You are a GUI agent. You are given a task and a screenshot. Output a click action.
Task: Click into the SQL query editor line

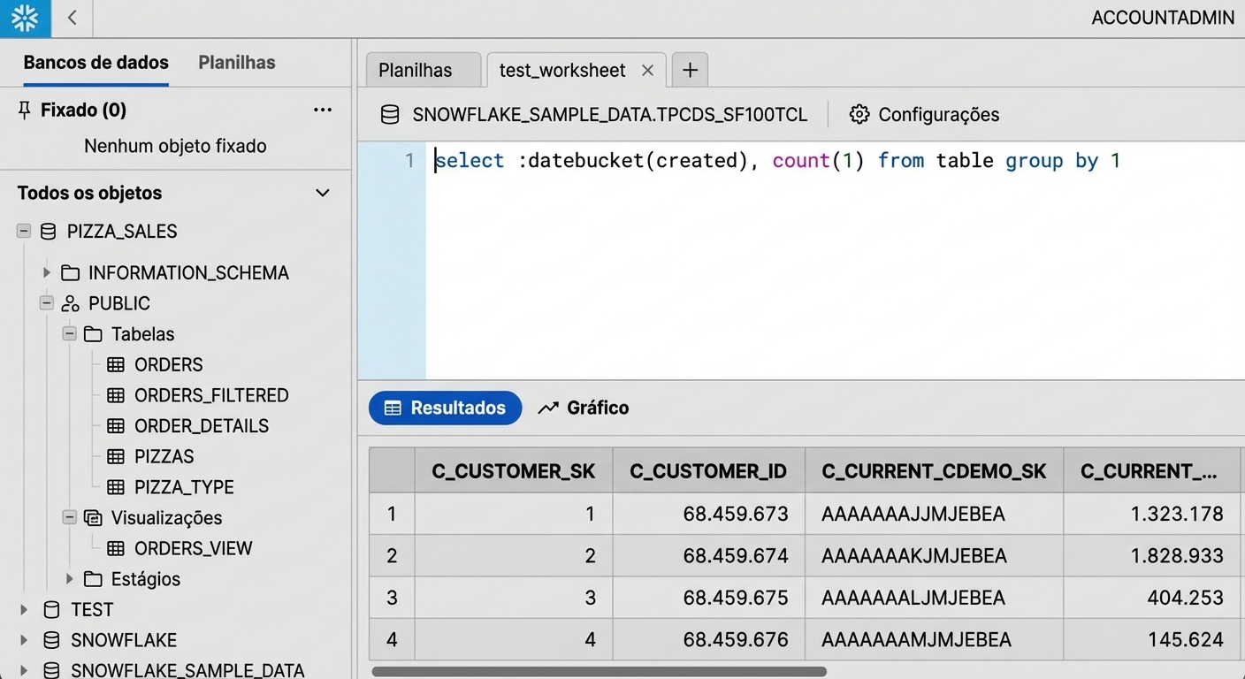coord(777,160)
